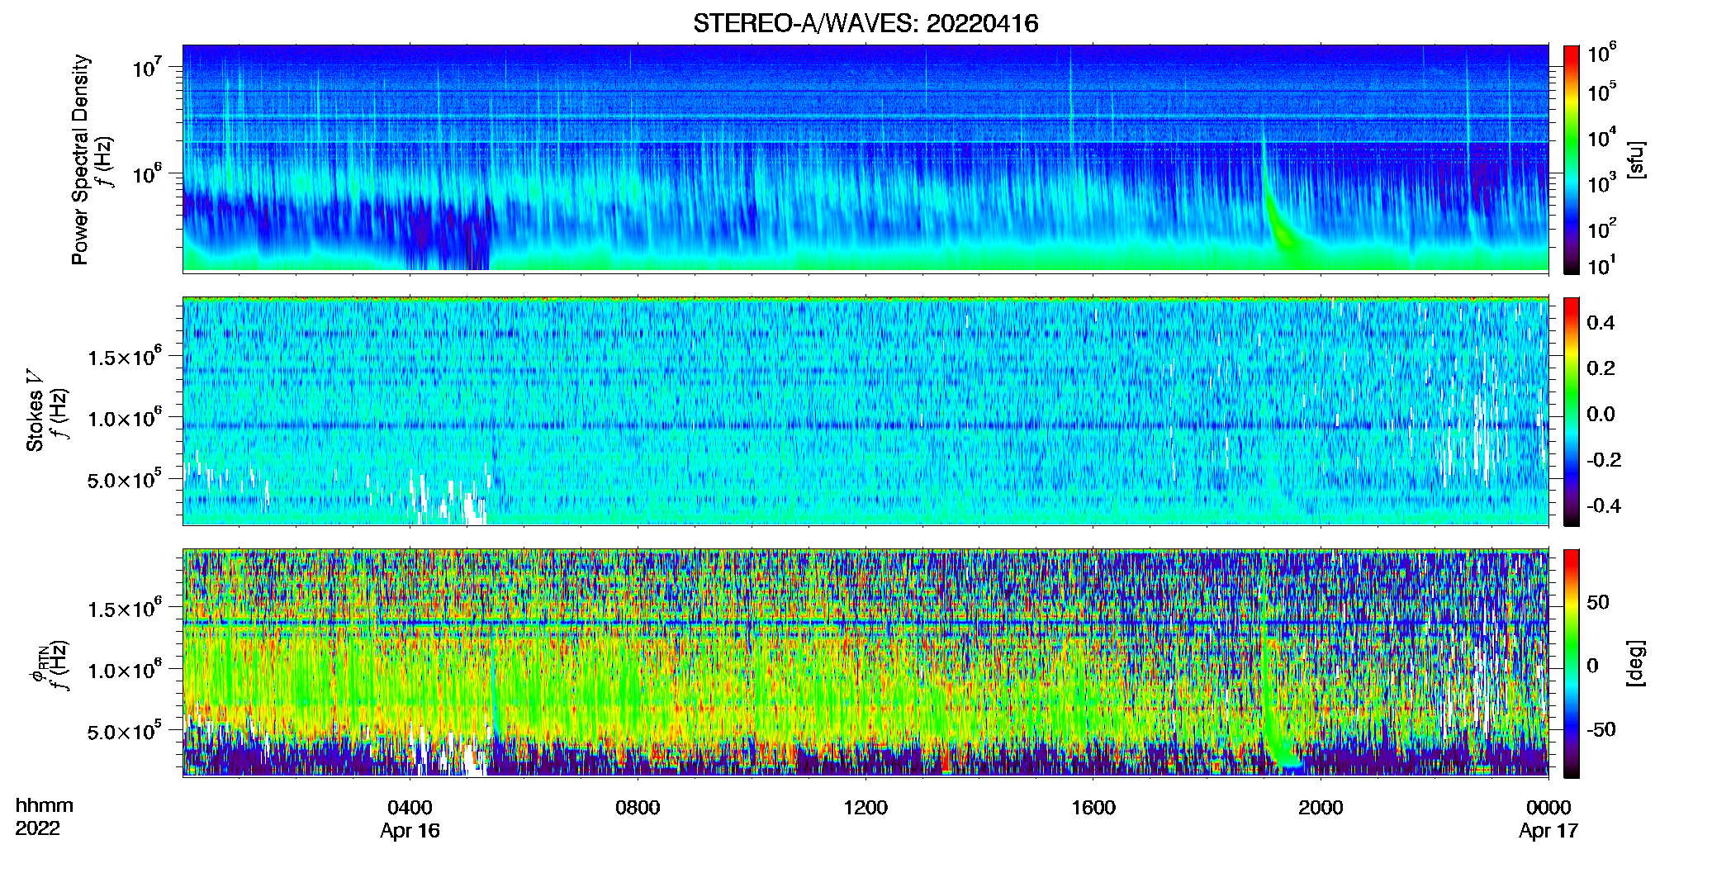1731x892 pixels.
Task: Click the top spectral density colorbar
Action: [1571, 159]
